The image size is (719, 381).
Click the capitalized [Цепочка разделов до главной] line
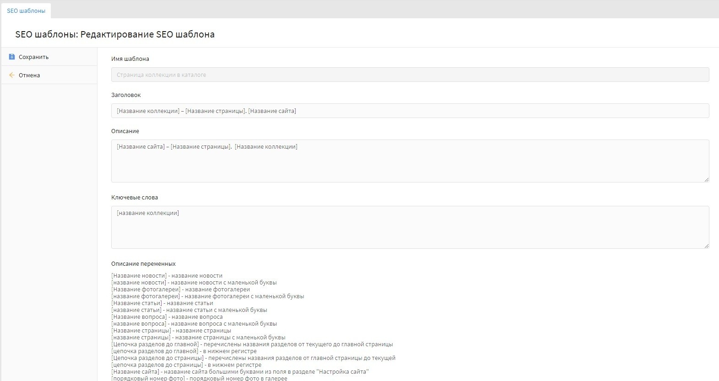(252, 344)
